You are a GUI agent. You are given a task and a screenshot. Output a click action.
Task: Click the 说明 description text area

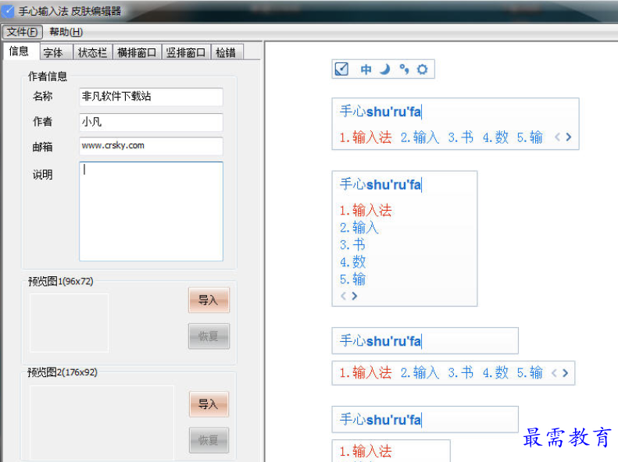[151, 211]
